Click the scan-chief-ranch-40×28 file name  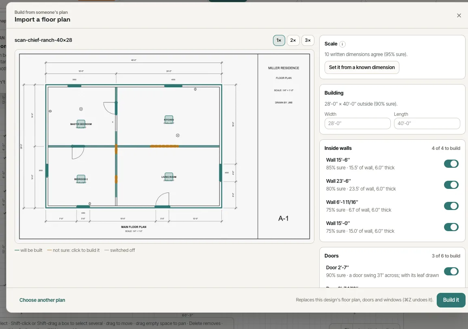(43, 40)
